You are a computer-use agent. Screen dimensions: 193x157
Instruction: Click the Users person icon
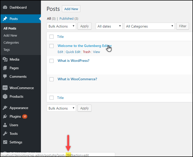[5, 125]
